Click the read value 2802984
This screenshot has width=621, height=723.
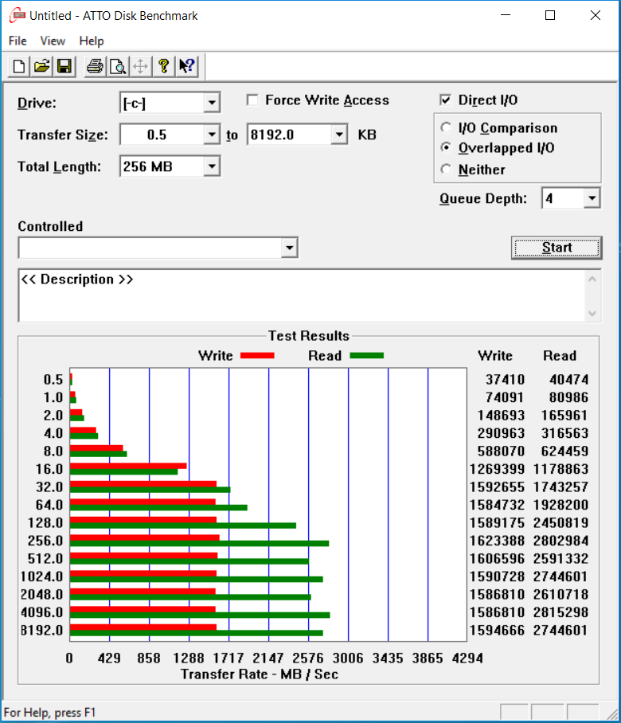click(x=560, y=541)
